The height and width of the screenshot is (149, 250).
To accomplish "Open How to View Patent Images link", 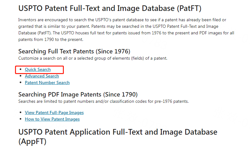I will tap(52, 119).
